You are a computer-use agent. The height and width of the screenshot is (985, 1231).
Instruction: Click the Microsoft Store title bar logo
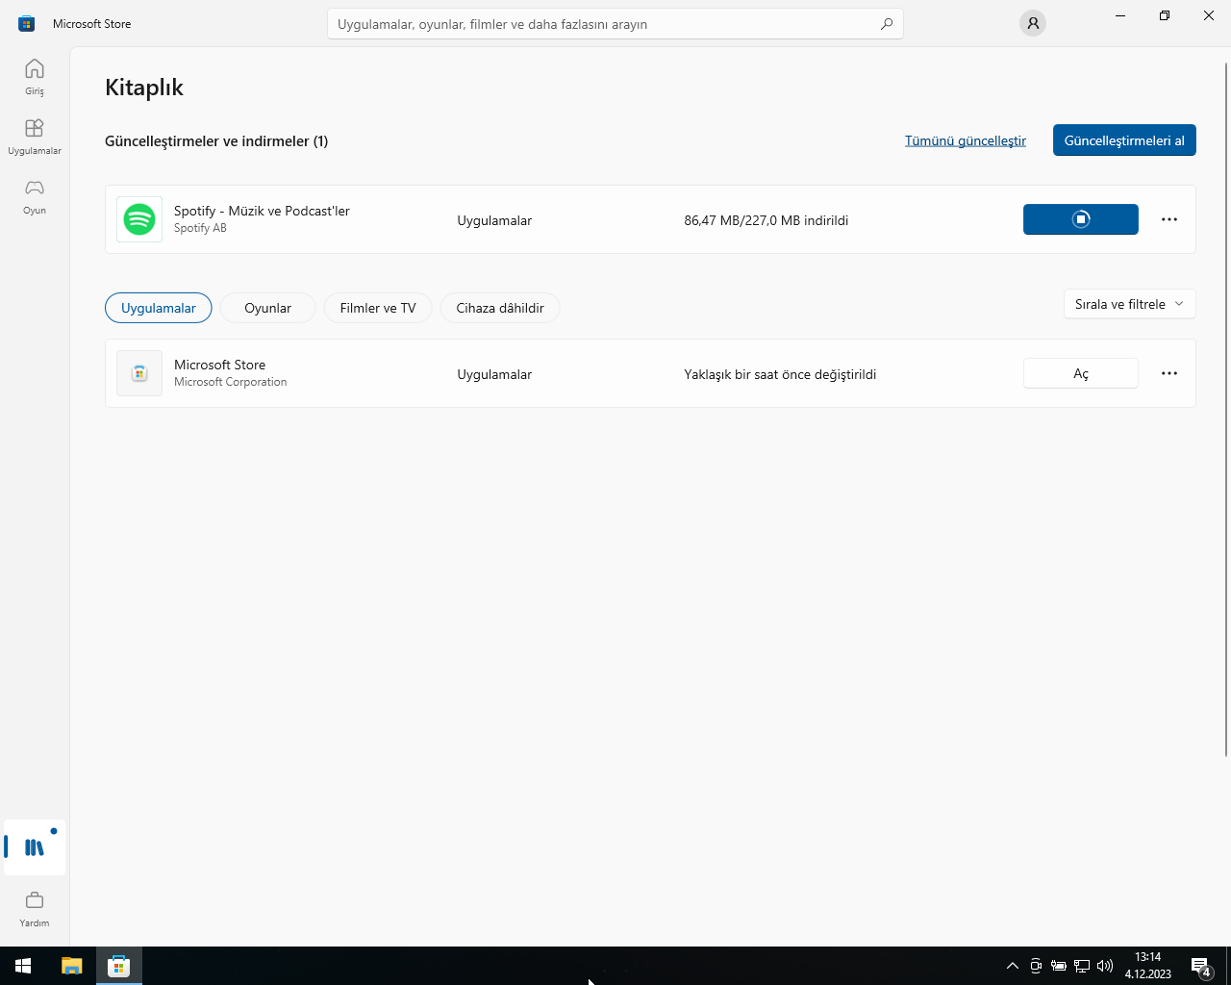(26, 24)
